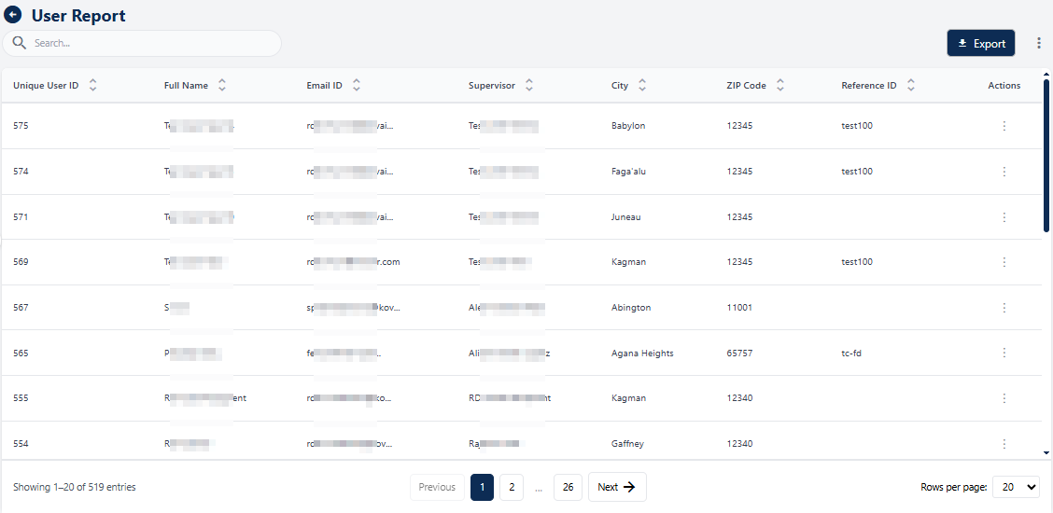Click user ID 567 cell
1053x513 pixels.
21,308
